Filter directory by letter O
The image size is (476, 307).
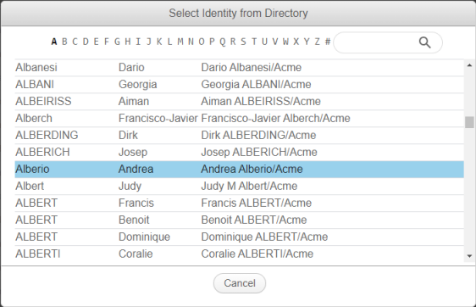click(202, 42)
